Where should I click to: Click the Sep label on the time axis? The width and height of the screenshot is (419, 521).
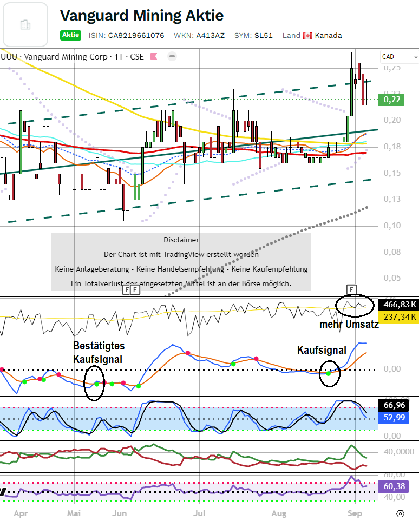354,513
